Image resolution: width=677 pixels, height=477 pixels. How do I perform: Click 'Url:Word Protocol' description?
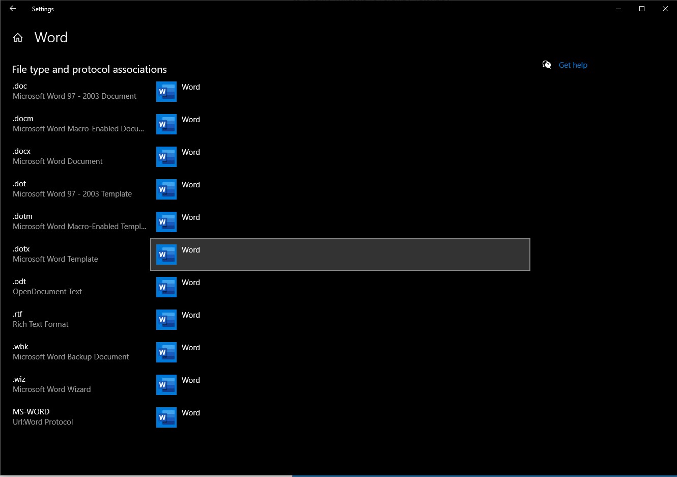click(x=43, y=422)
